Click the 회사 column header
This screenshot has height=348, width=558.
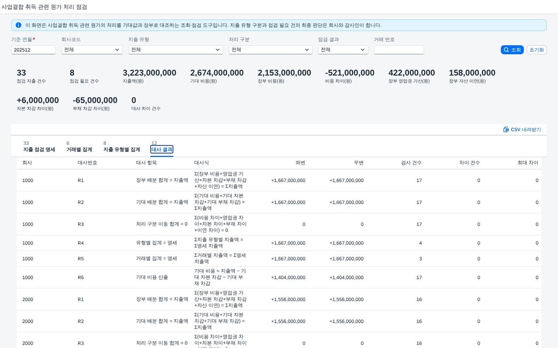pyautogui.click(x=27, y=163)
